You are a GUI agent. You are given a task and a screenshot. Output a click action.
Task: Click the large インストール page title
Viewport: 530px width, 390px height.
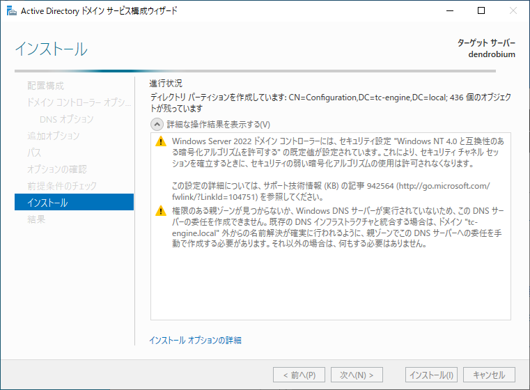click(x=52, y=49)
